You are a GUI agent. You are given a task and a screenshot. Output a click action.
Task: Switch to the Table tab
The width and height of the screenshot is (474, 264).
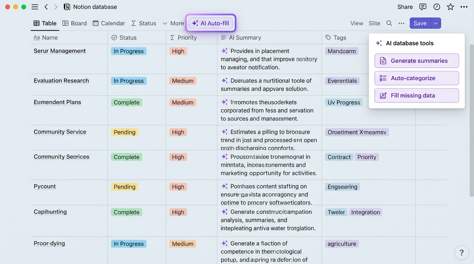45,23
